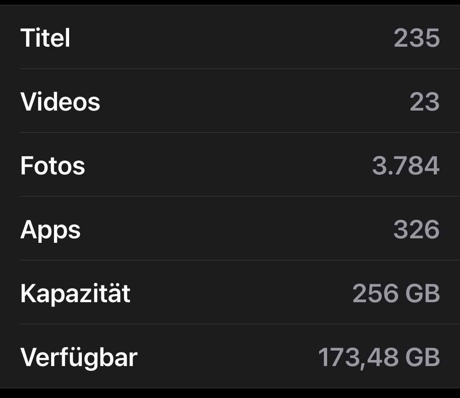460x398 pixels.
Task: Tap the "Kapazität" label
Action: pos(75,294)
